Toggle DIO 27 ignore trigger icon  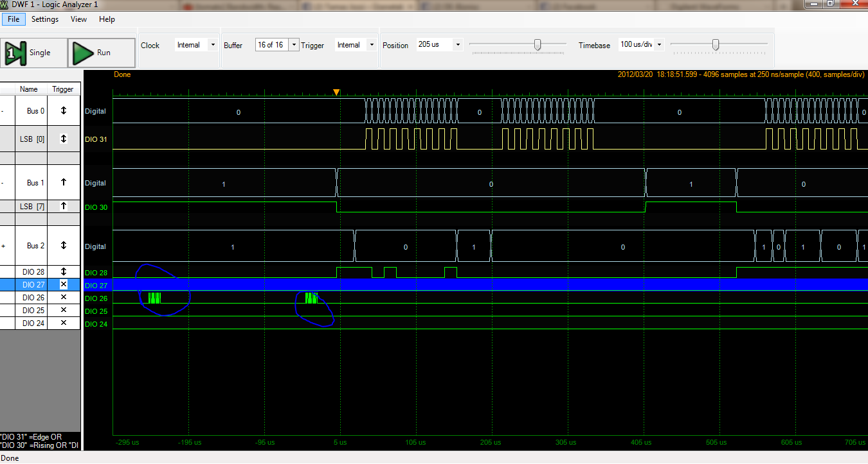tap(64, 285)
